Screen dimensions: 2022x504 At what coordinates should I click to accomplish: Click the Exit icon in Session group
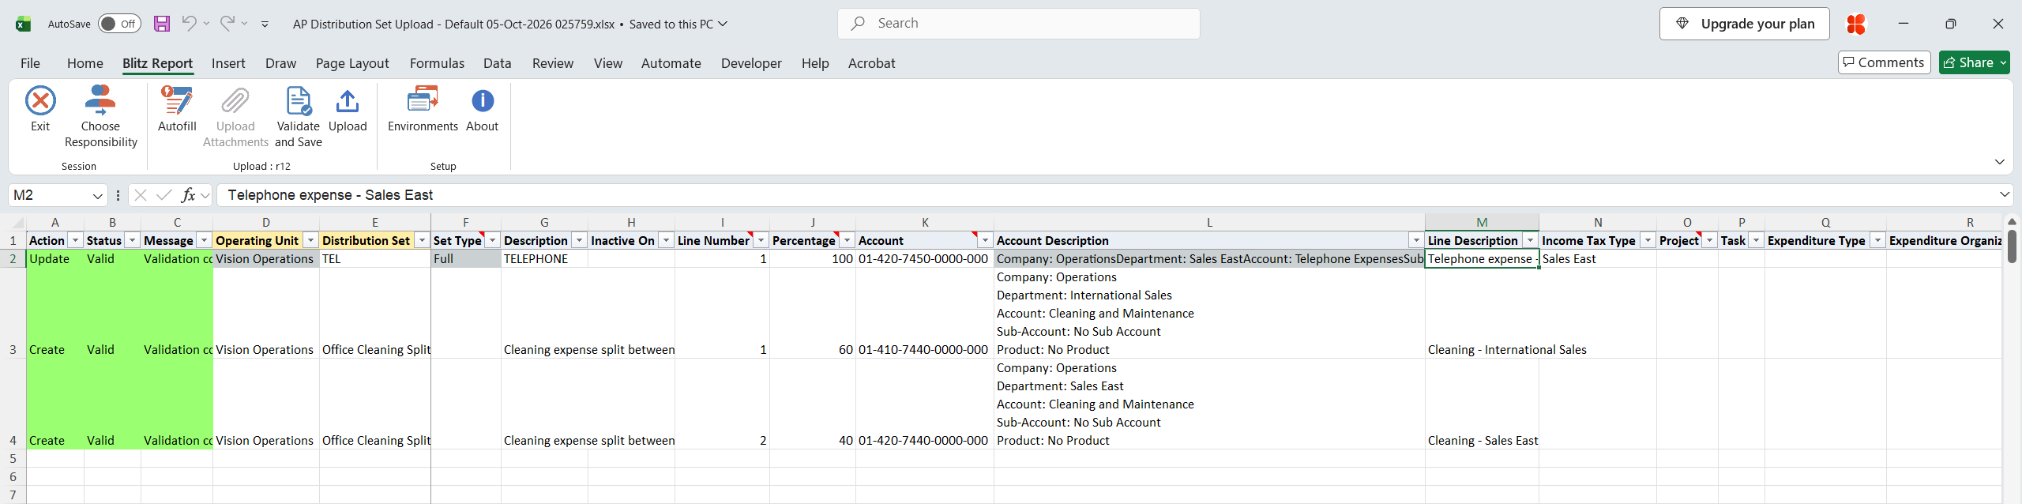40,101
